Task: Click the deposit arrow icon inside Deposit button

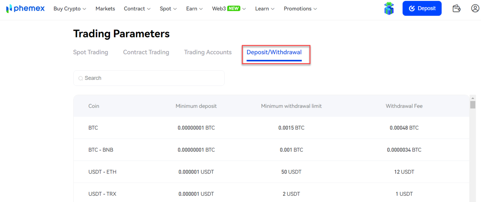Action: point(411,8)
